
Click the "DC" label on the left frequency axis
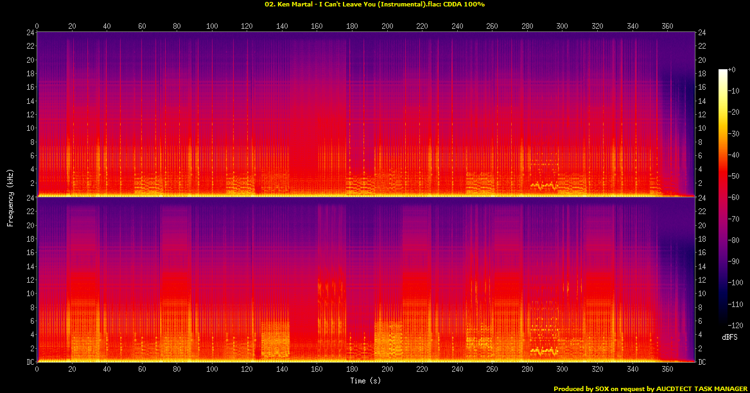(30, 362)
